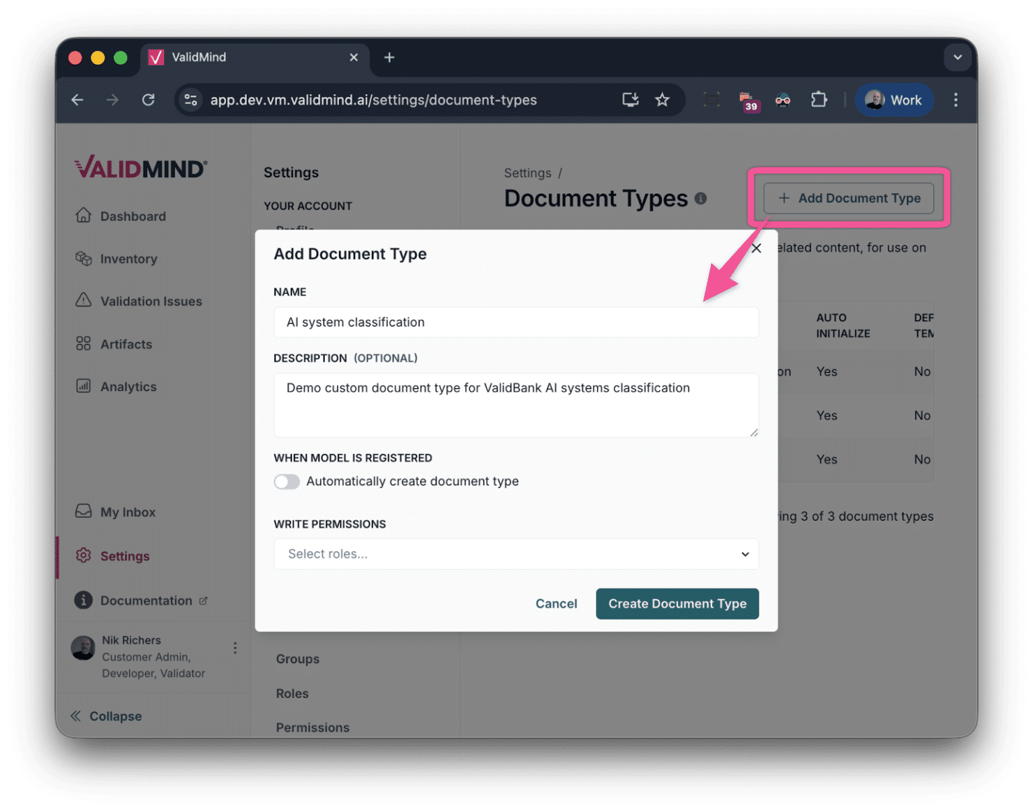Cancel the Add Document Type dialog
Image resolution: width=1033 pixels, height=811 pixels.
click(x=556, y=603)
